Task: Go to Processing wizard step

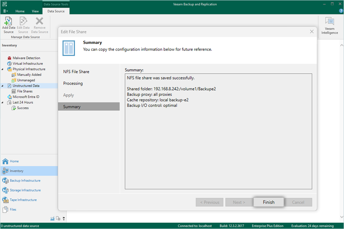Action: pyautogui.click(x=73, y=83)
